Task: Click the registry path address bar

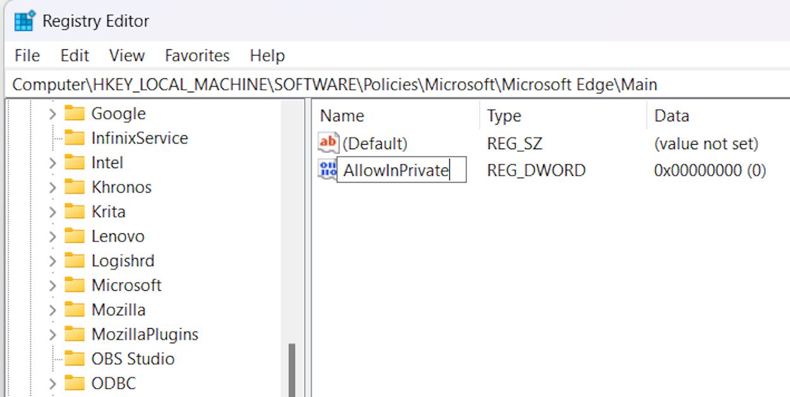Action: [398, 85]
